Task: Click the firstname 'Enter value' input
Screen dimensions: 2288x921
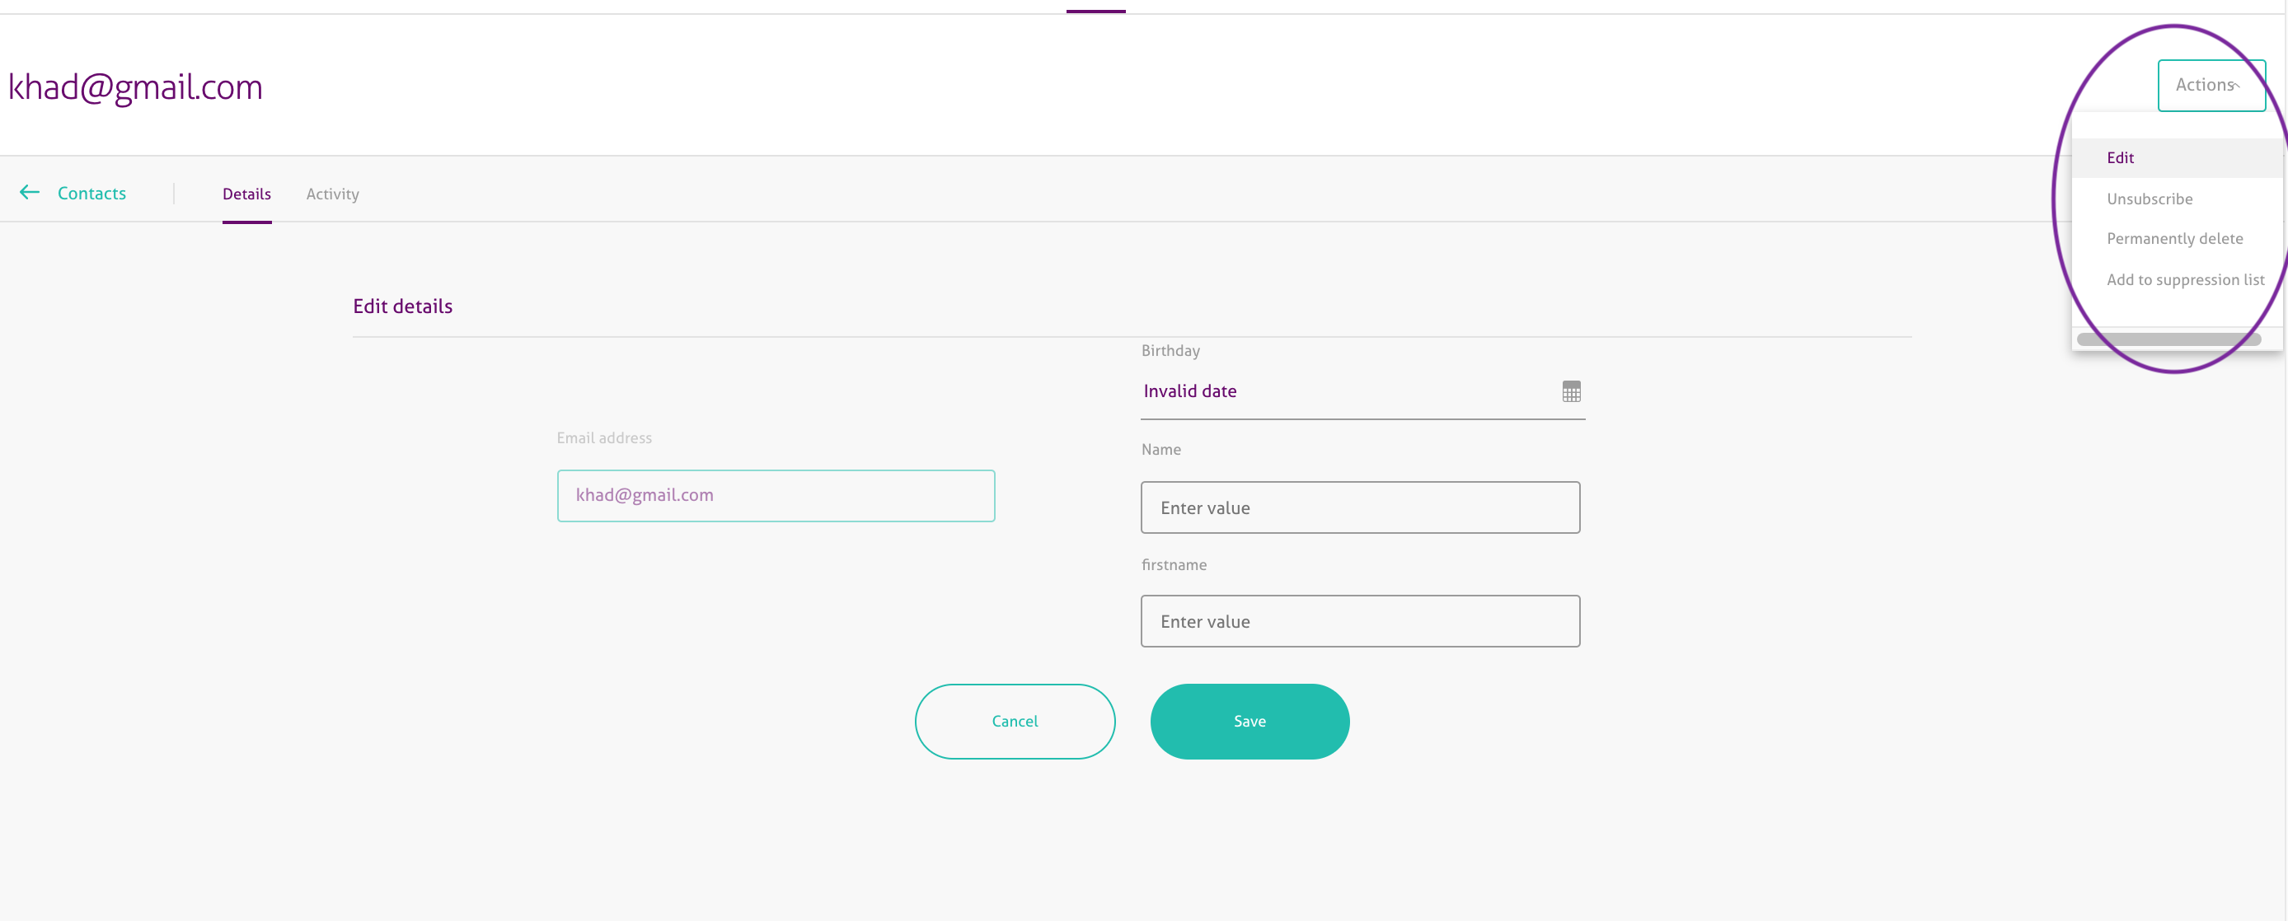Action: click(x=1359, y=622)
